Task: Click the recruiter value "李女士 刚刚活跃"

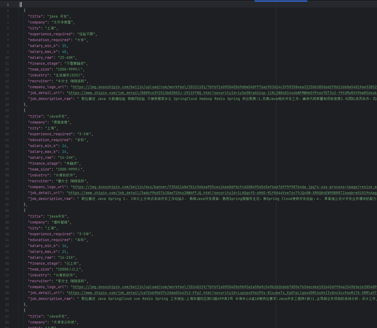Action: click(71, 281)
